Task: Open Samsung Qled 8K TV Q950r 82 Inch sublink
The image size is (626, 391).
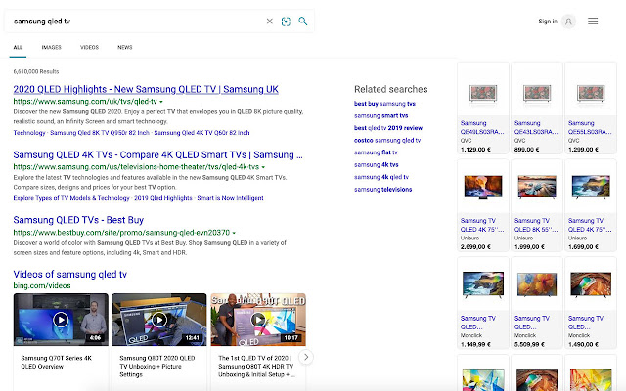Action: click(100, 133)
